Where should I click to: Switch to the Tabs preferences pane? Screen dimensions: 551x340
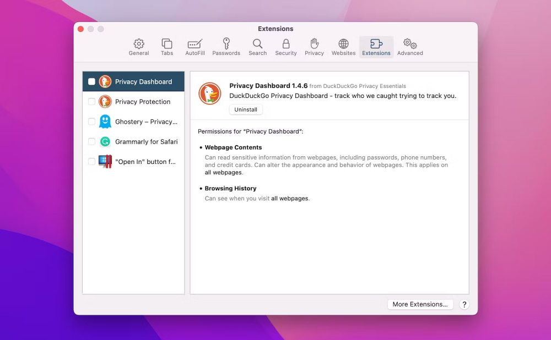pos(167,47)
